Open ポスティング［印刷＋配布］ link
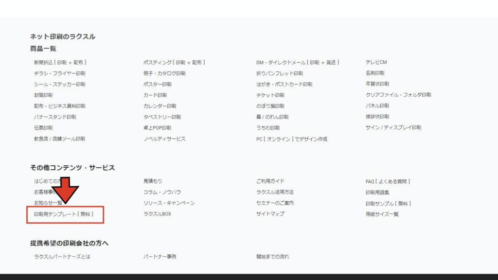Screen dimensions: 498x280 pyautogui.click(x=175, y=63)
